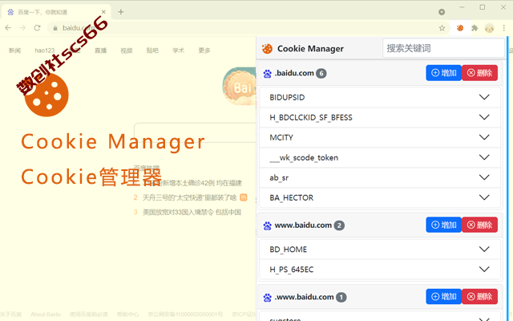Delete .baidu.com cookies with 删除
Image resolution: width=513 pixels, height=321 pixels.
tap(479, 73)
